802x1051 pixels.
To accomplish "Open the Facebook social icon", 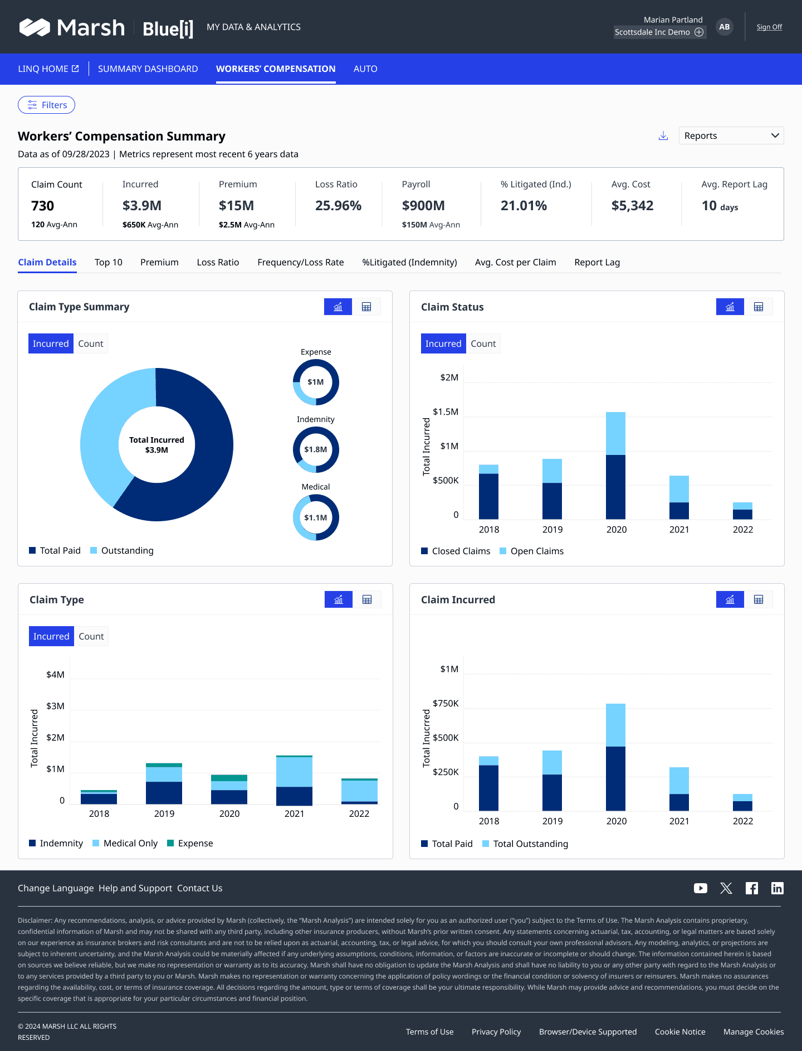I will (x=752, y=888).
